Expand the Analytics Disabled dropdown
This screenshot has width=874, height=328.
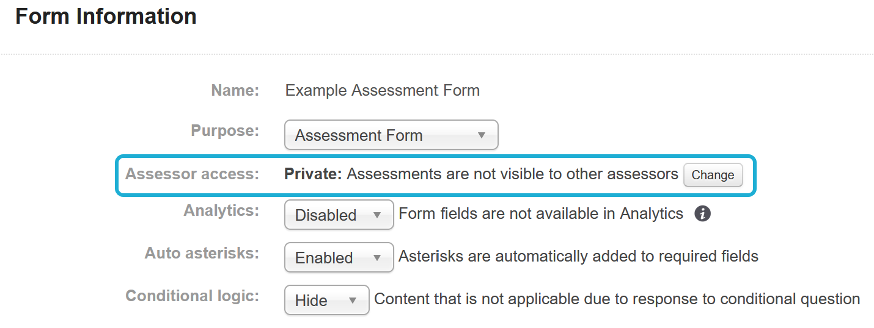click(x=339, y=215)
